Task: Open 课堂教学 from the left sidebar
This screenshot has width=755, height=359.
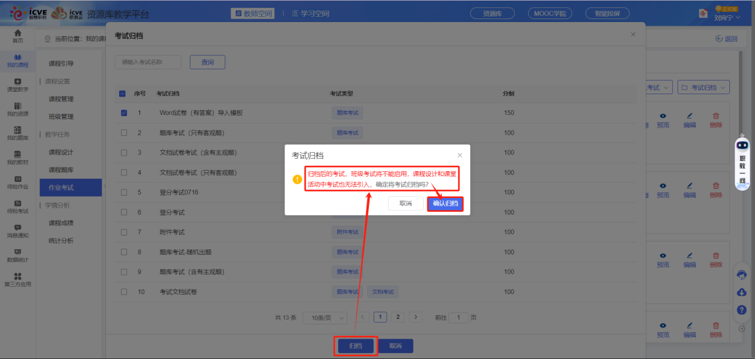Action: [17, 85]
